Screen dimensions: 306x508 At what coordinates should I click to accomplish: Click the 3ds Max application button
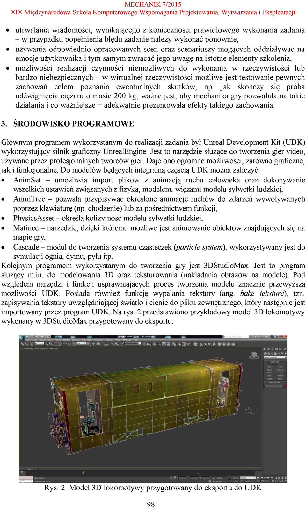[22, 338]
